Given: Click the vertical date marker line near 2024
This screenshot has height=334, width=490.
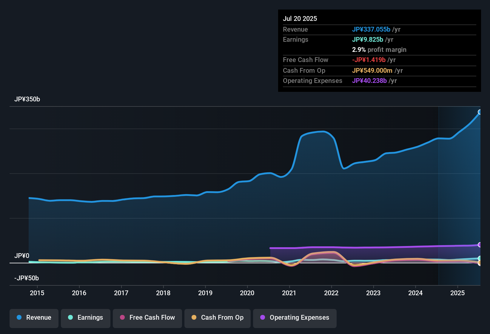Looking at the screenshot, I should click(439, 194).
